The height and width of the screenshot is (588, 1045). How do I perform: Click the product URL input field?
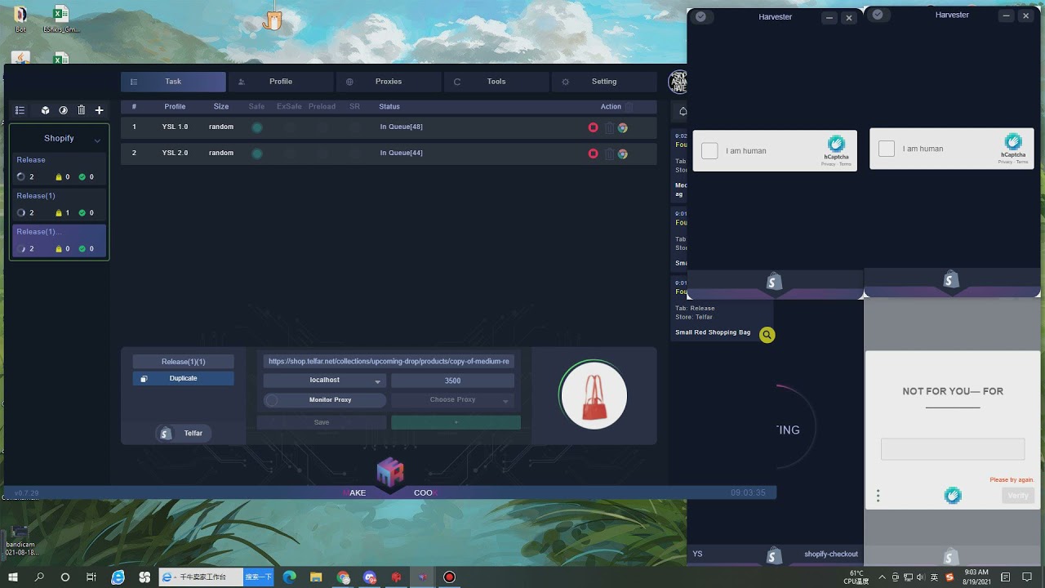pos(389,361)
